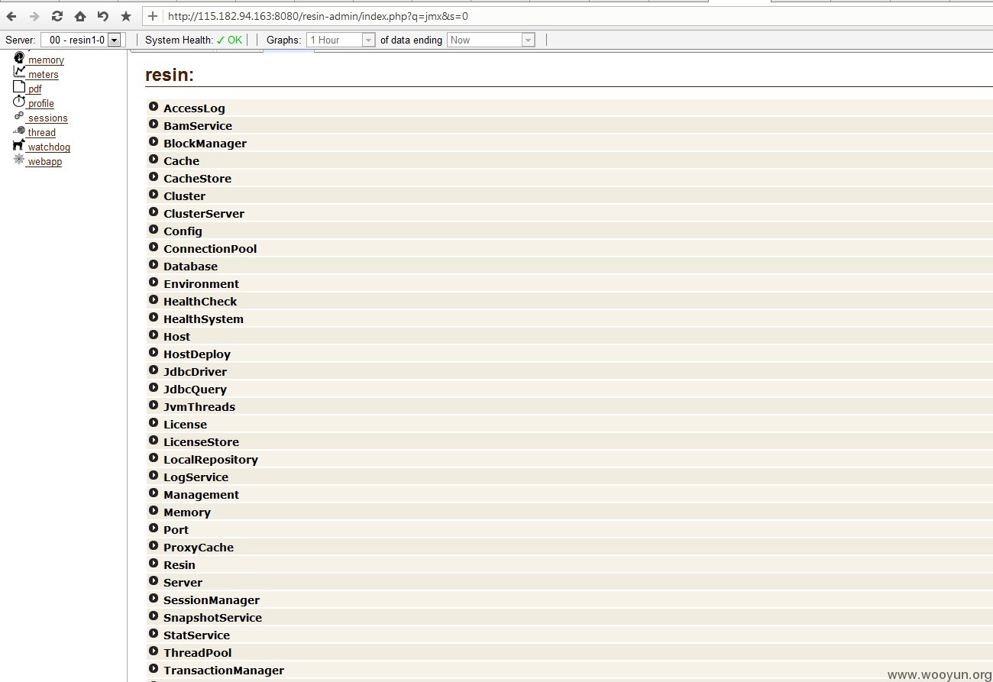Click the LicenseStore section label
Viewport: 993px width, 682px height.
(201, 442)
